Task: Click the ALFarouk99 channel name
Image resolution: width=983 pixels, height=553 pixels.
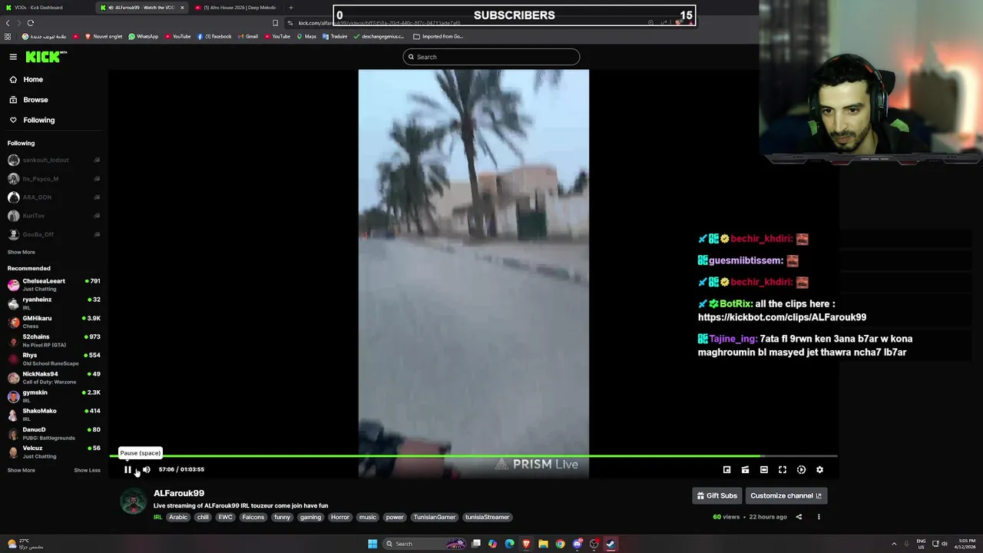Action: (x=179, y=493)
